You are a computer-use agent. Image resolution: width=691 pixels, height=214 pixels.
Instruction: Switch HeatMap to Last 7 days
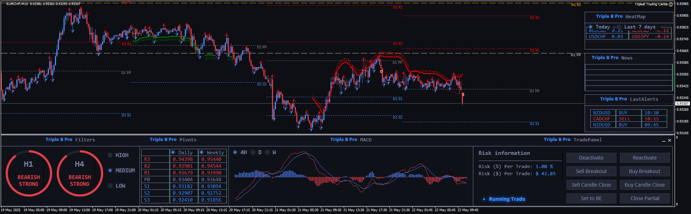coord(619,27)
